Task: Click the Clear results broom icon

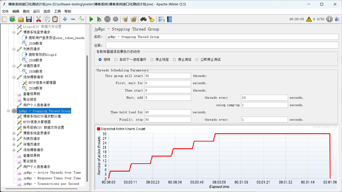Action: tap(125, 19)
